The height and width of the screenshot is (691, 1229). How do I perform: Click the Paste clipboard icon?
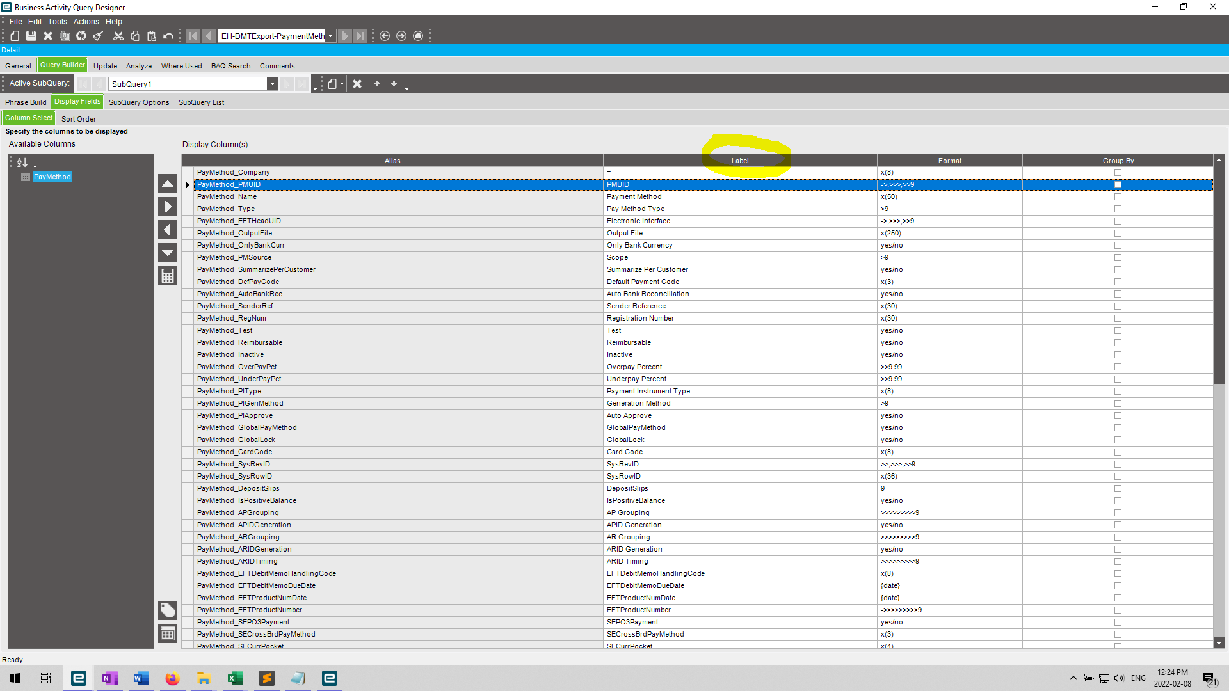(x=152, y=36)
